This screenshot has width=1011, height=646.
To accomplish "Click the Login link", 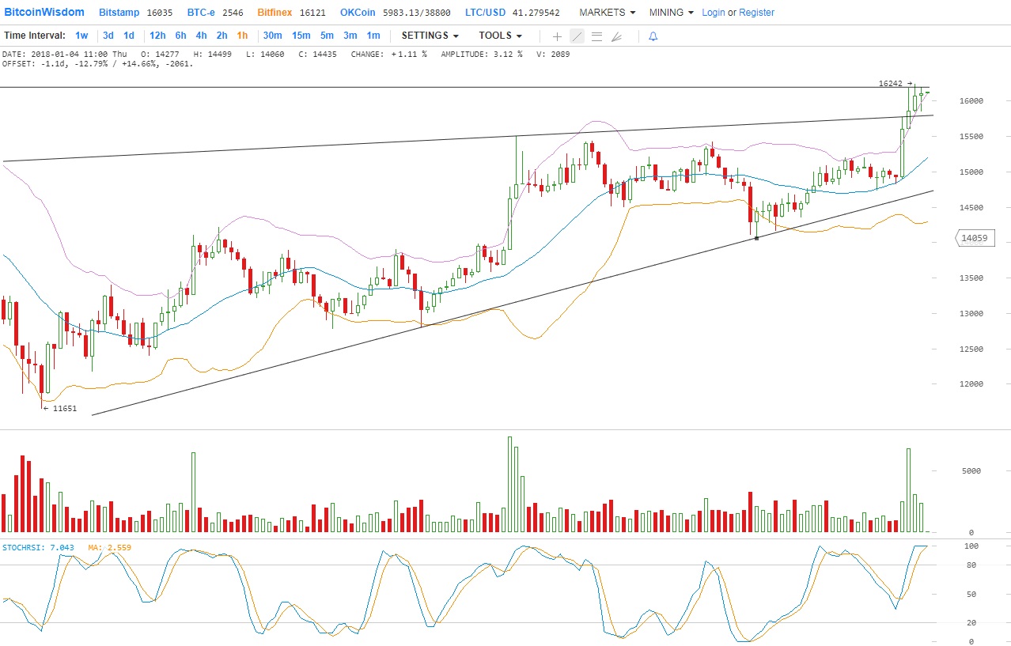I will [713, 13].
